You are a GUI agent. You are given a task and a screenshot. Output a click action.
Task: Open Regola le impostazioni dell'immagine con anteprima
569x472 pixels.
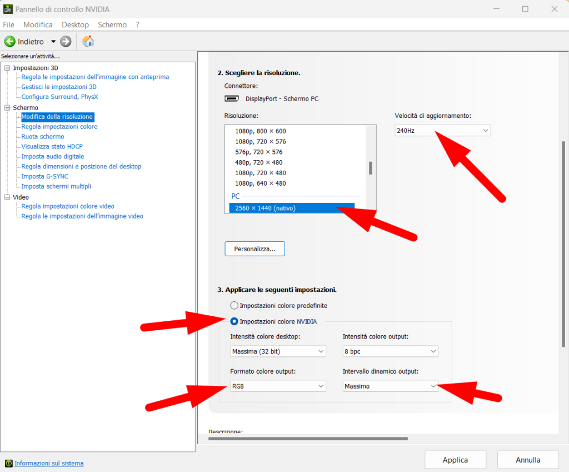coord(95,77)
